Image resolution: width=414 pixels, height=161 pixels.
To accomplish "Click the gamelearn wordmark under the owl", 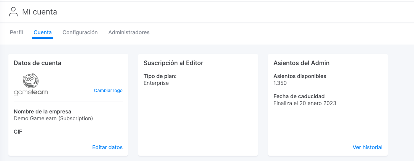I will pyautogui.click(x=30, y=92).
